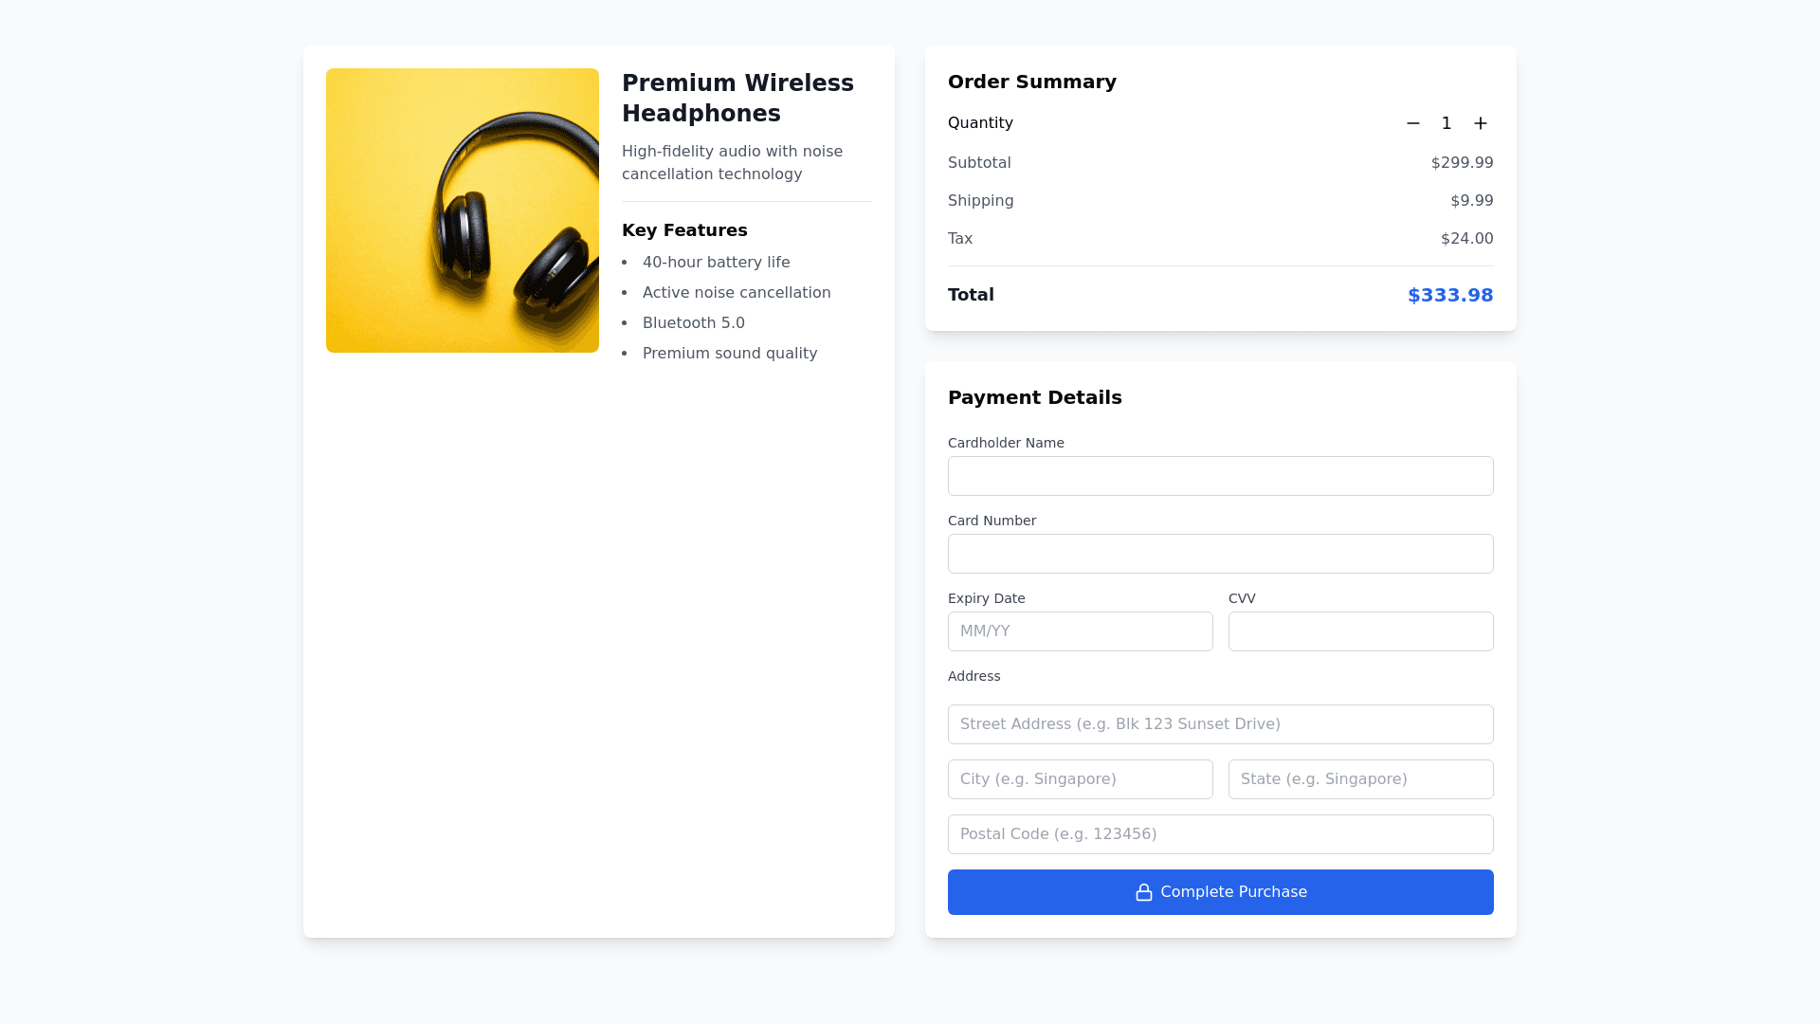
Task: Select the City input field
Action: pyautogui.click(x=1080, y=779)
